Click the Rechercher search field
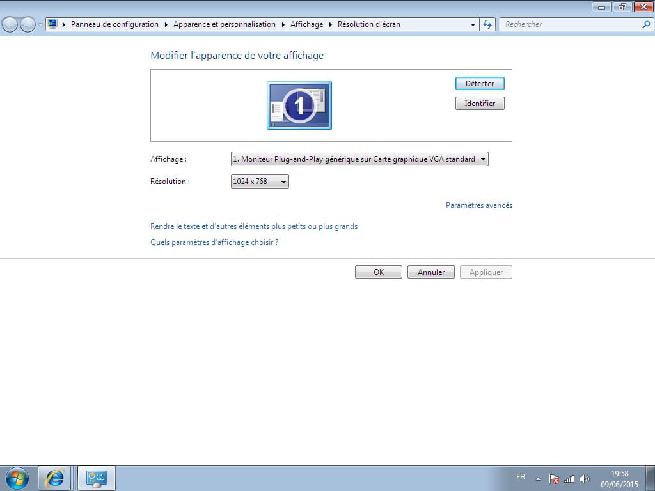 (x=571, y=24)
